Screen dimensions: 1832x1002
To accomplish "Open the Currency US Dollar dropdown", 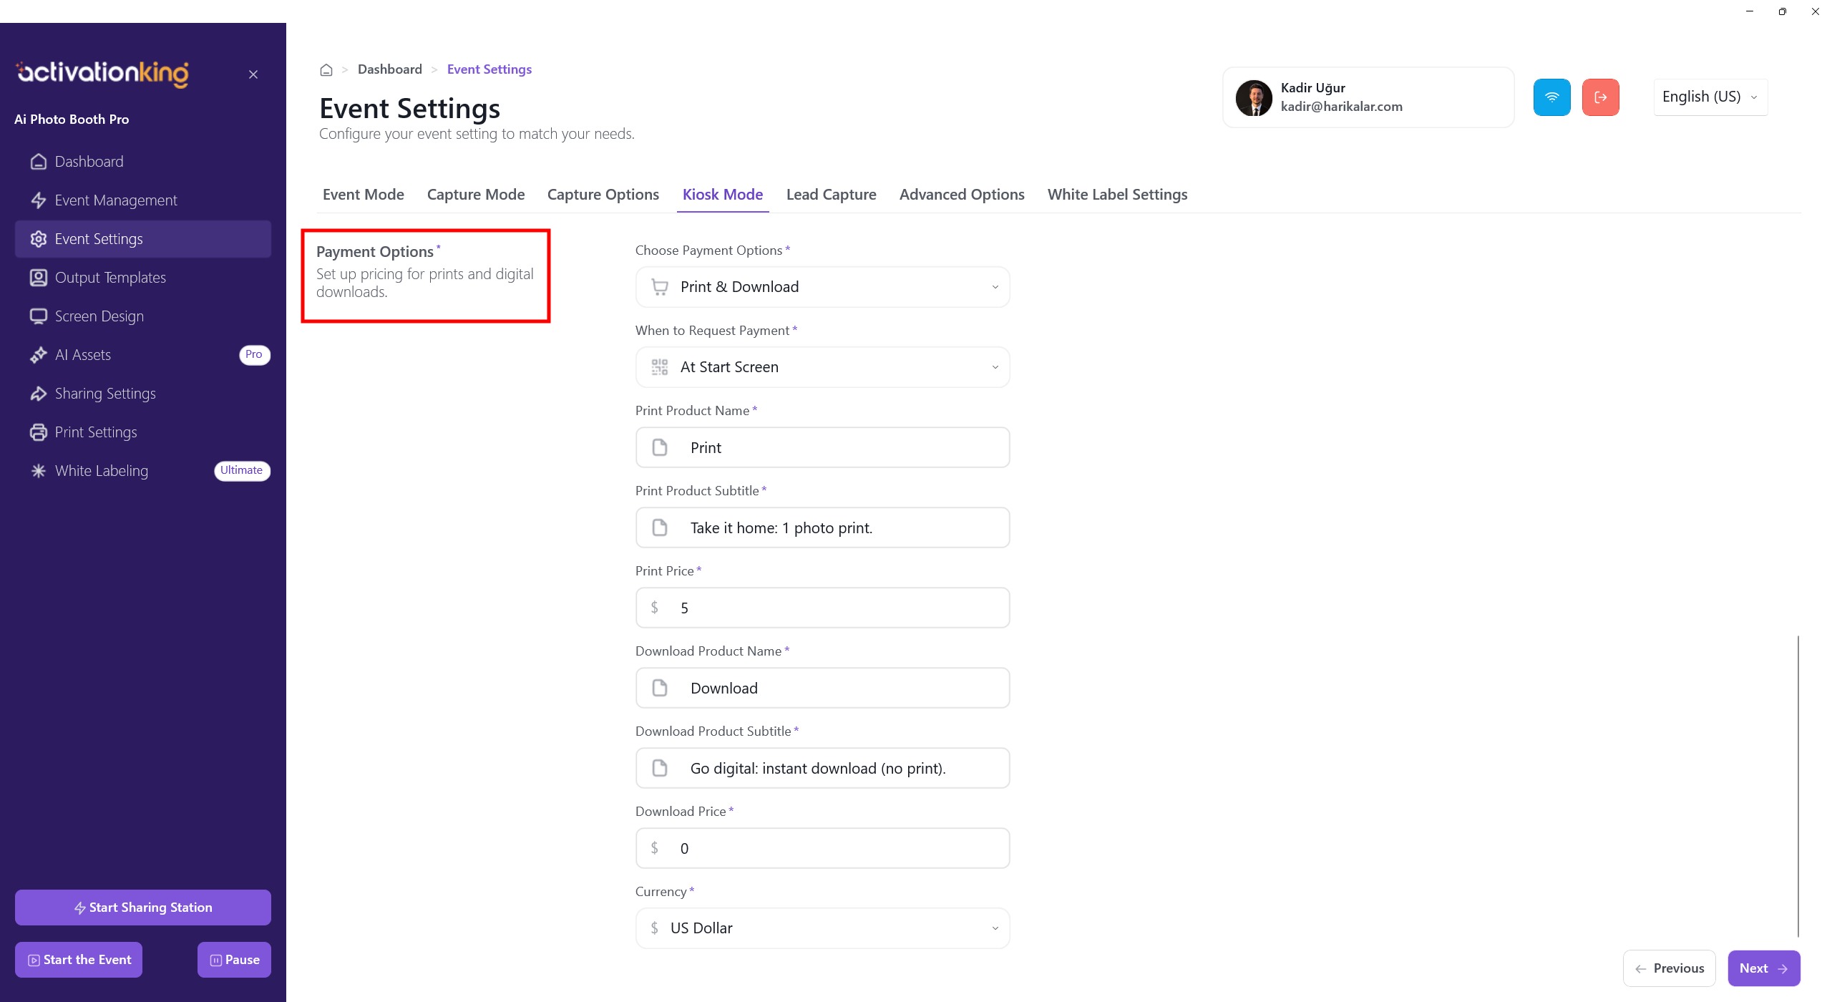I will [x=822, y=928].
